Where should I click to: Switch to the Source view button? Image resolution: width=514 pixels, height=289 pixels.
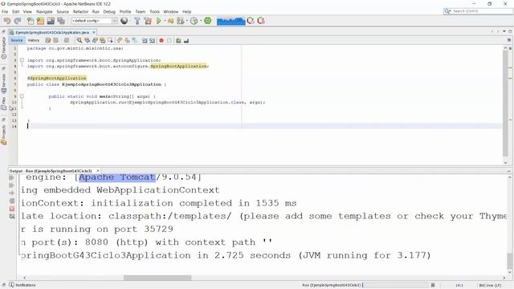click(16, 40)
